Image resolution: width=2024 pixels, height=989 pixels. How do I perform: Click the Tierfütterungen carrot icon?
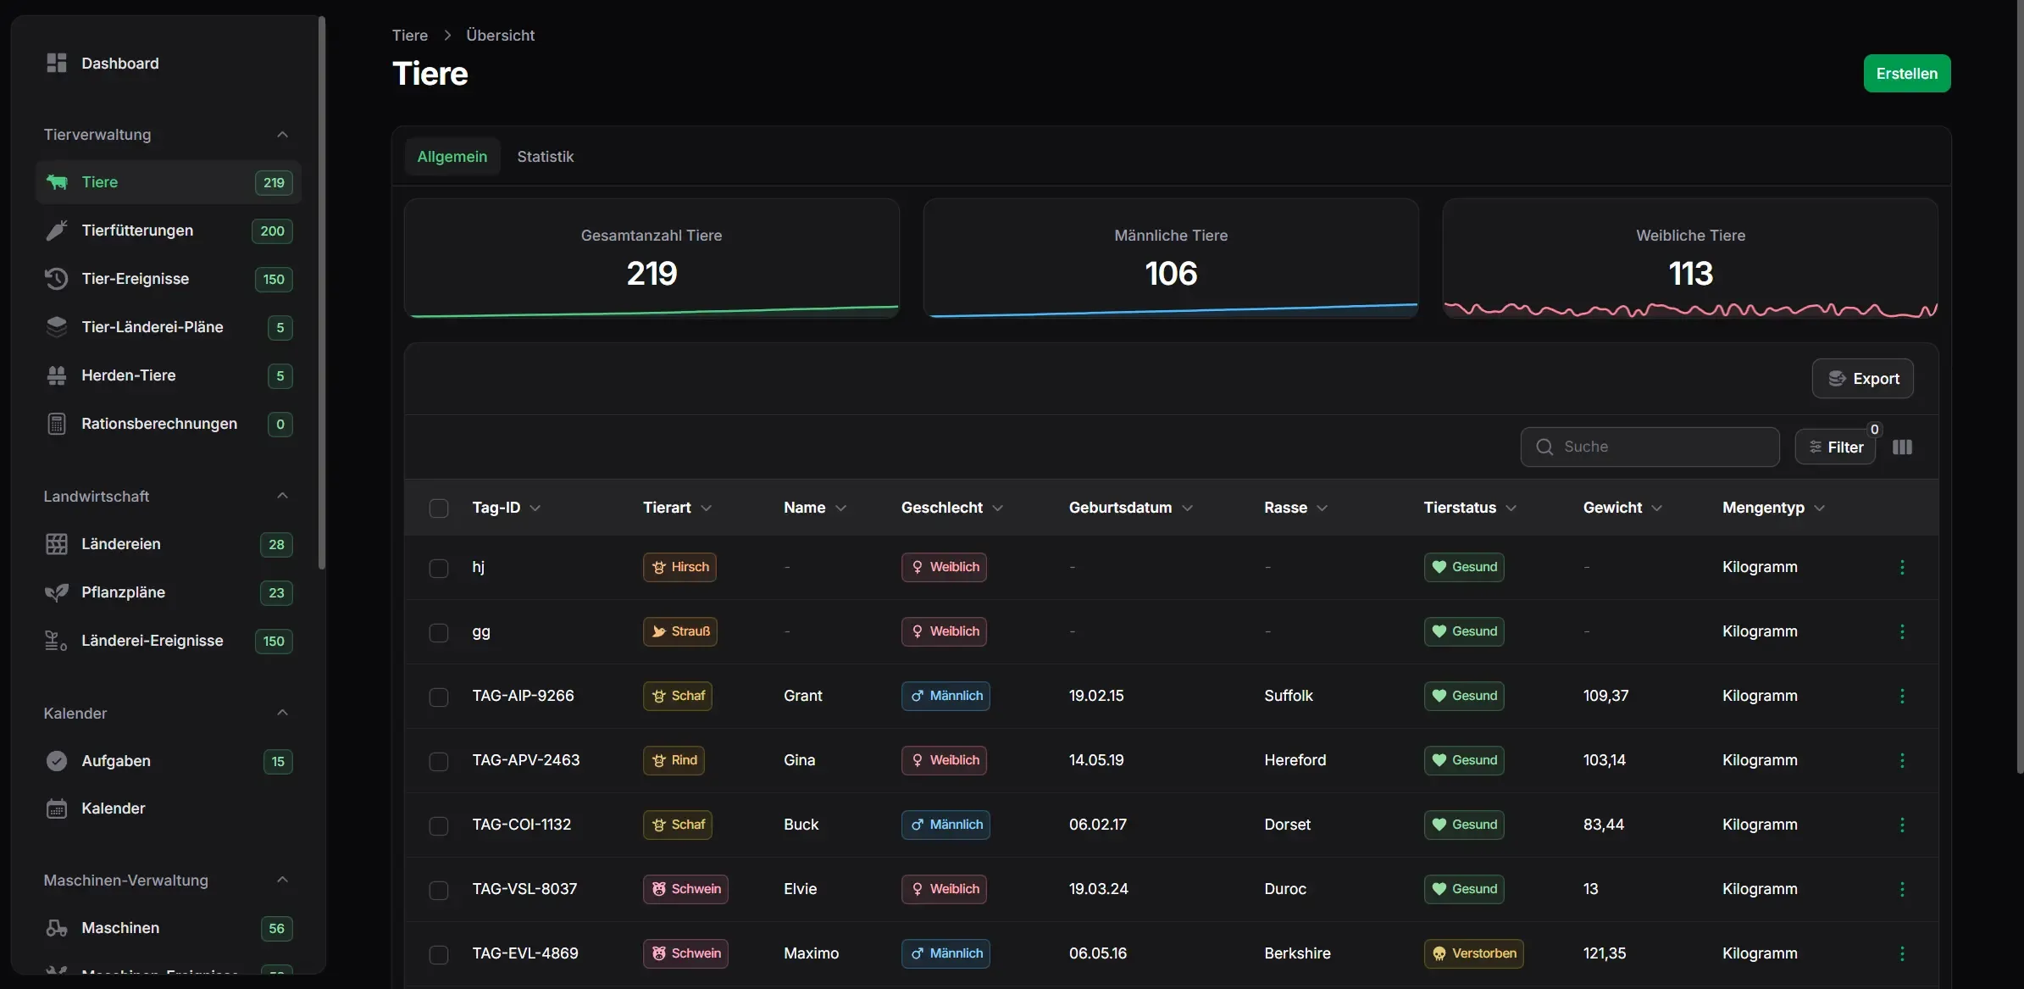pyautogui.click(x=56, y=231)
